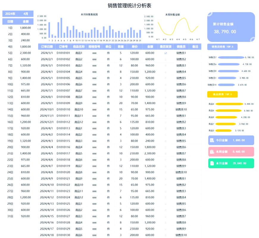Click the sheet title 销售管理统计分析表
The width and height of the screenshot is (259, 238).
click(129, 6)
